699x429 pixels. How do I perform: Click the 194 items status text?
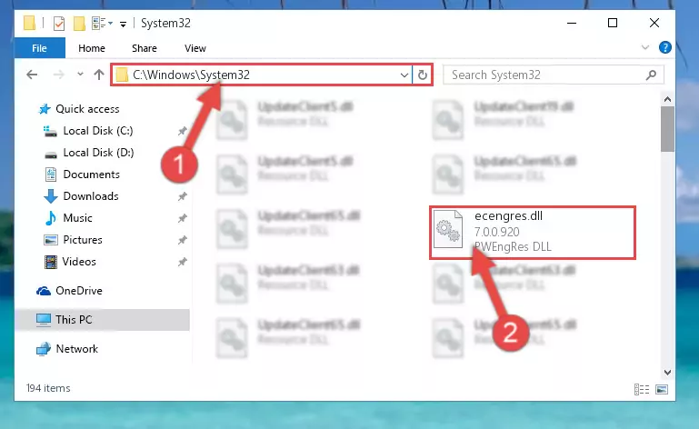tap(48, 388)
